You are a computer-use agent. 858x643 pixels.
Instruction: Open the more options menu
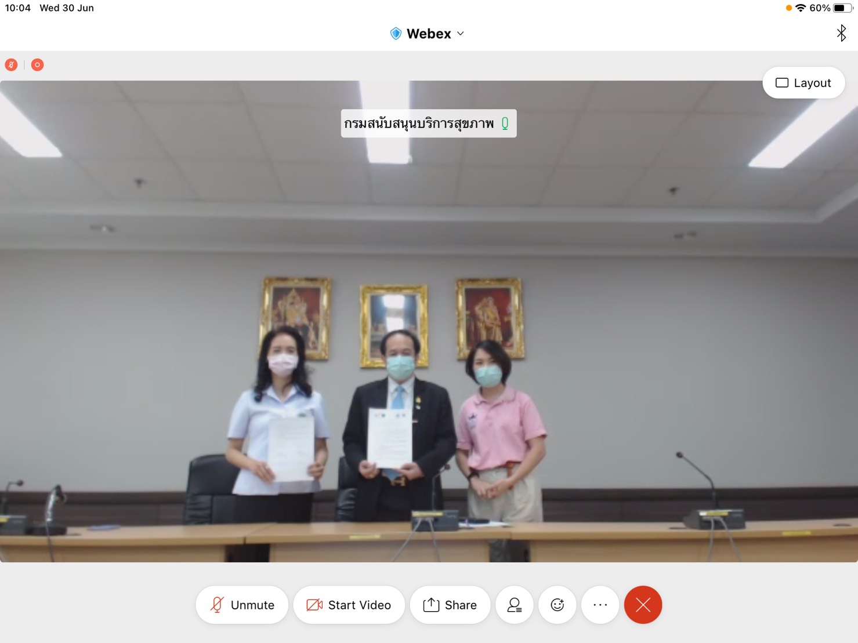point(600,605)
